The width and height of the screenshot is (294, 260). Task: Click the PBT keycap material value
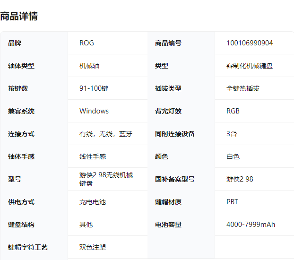[x=232, y=202]
